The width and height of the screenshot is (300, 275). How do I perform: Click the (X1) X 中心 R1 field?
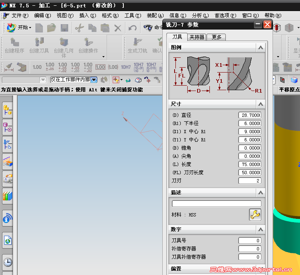pyautogui.click(x=250, y=132)
